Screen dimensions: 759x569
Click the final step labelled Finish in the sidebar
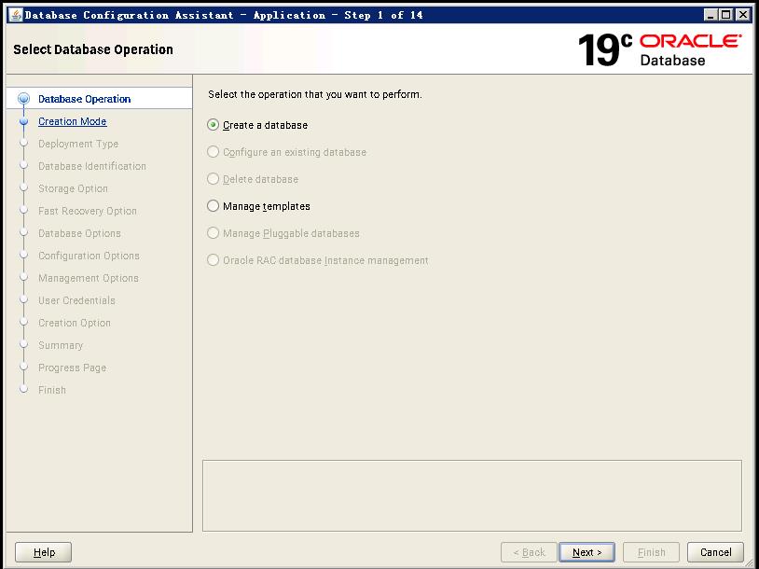point(52,390)
